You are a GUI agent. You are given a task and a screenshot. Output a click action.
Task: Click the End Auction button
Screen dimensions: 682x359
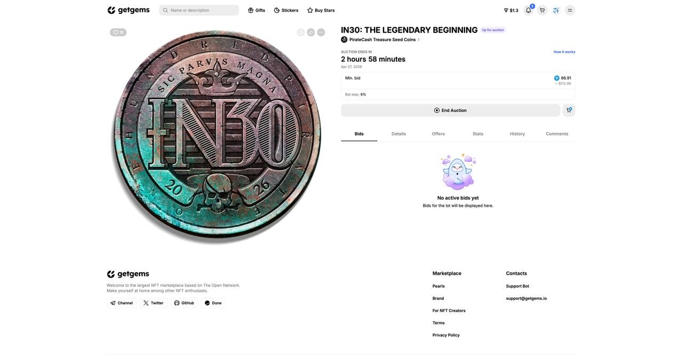pos(451,110)
